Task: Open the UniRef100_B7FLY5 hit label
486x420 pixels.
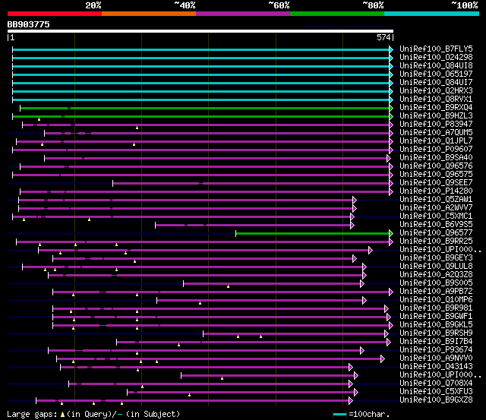Action: click(436, 49)
